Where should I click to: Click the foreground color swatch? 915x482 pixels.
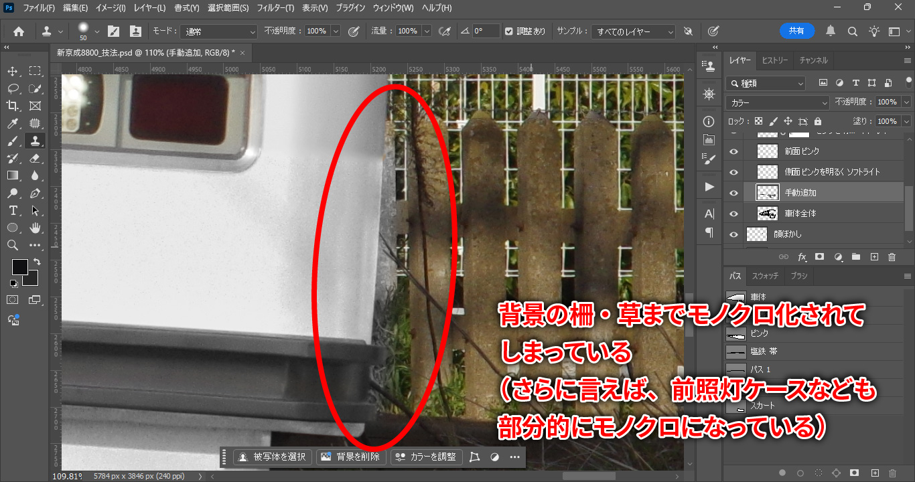coord(19,267)
